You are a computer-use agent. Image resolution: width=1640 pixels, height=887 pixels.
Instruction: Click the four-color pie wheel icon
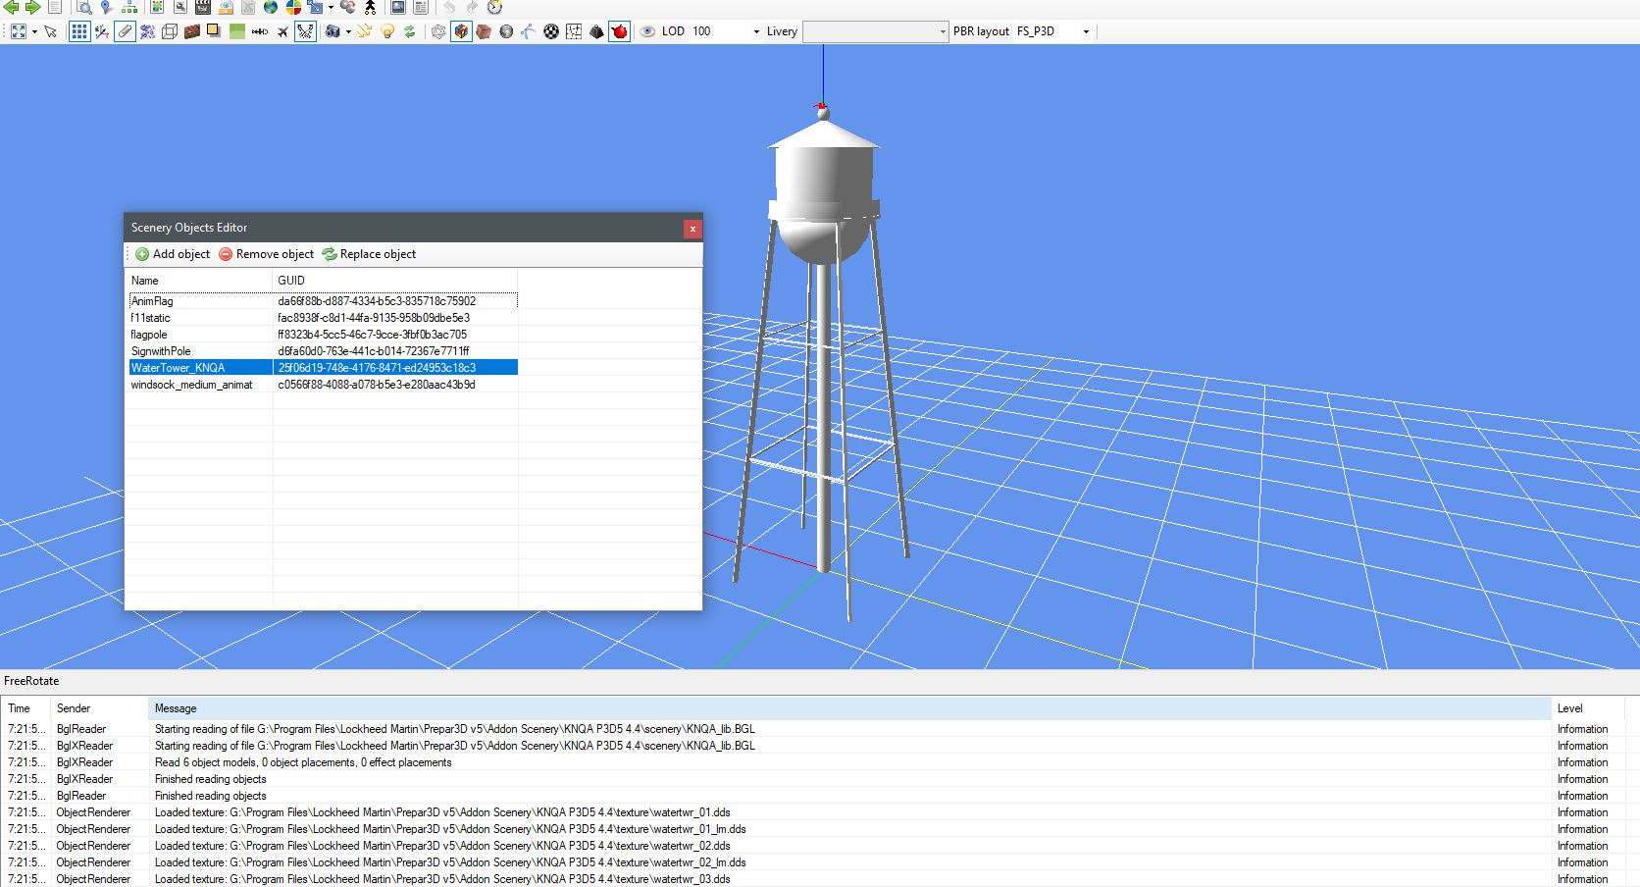tap(293, 7)
